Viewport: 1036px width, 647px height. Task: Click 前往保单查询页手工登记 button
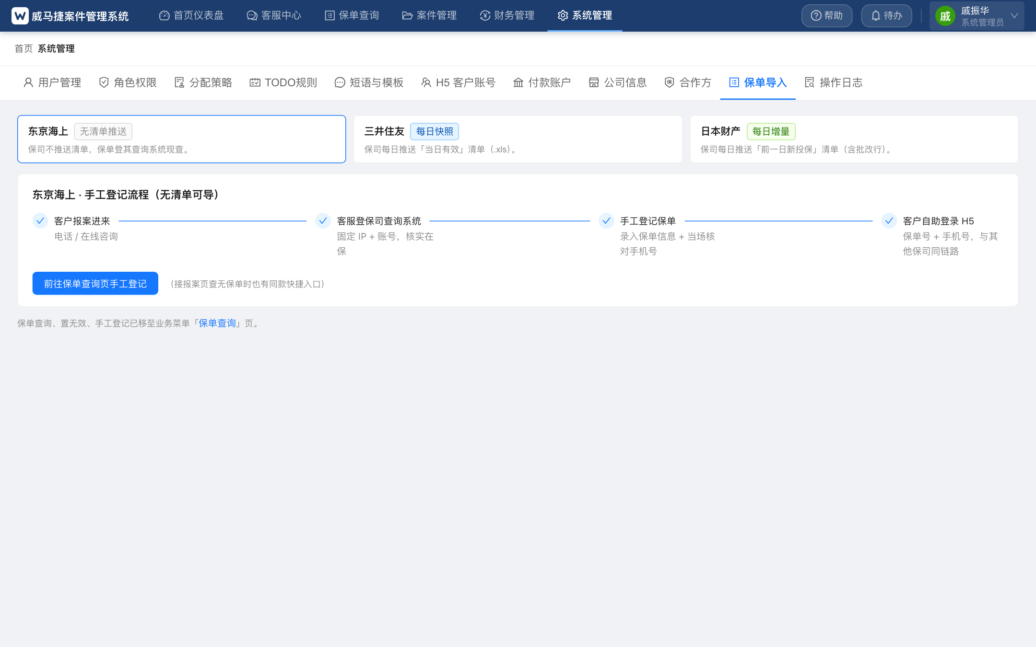(95, 284)
